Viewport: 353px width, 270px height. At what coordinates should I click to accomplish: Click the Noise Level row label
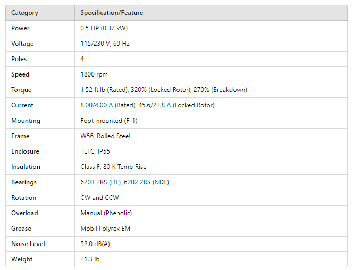coord(28,244)
